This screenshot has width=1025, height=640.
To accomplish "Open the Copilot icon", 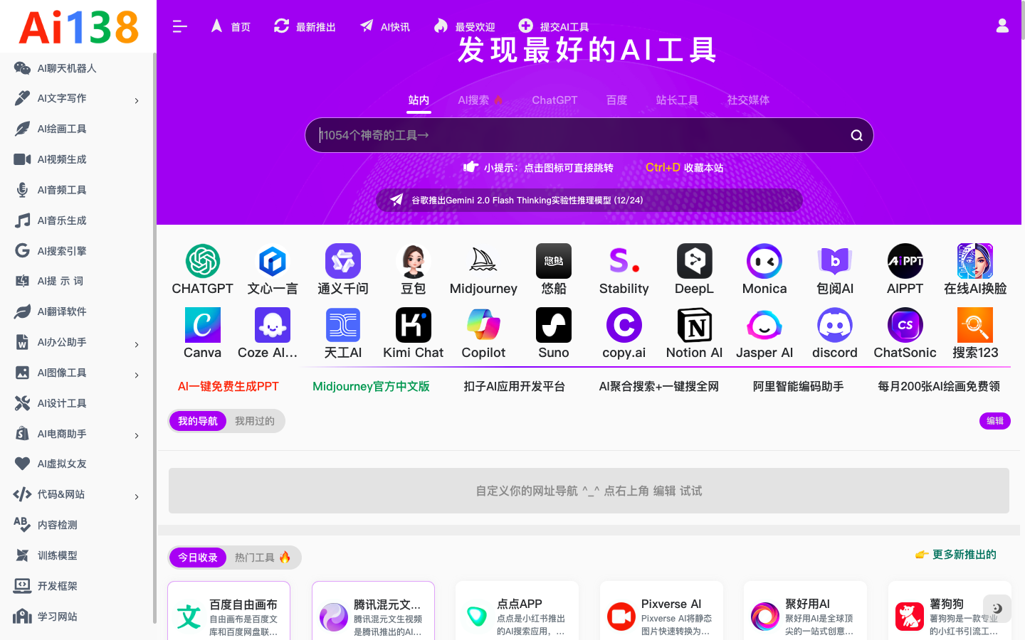I will [x=483, y=325].
